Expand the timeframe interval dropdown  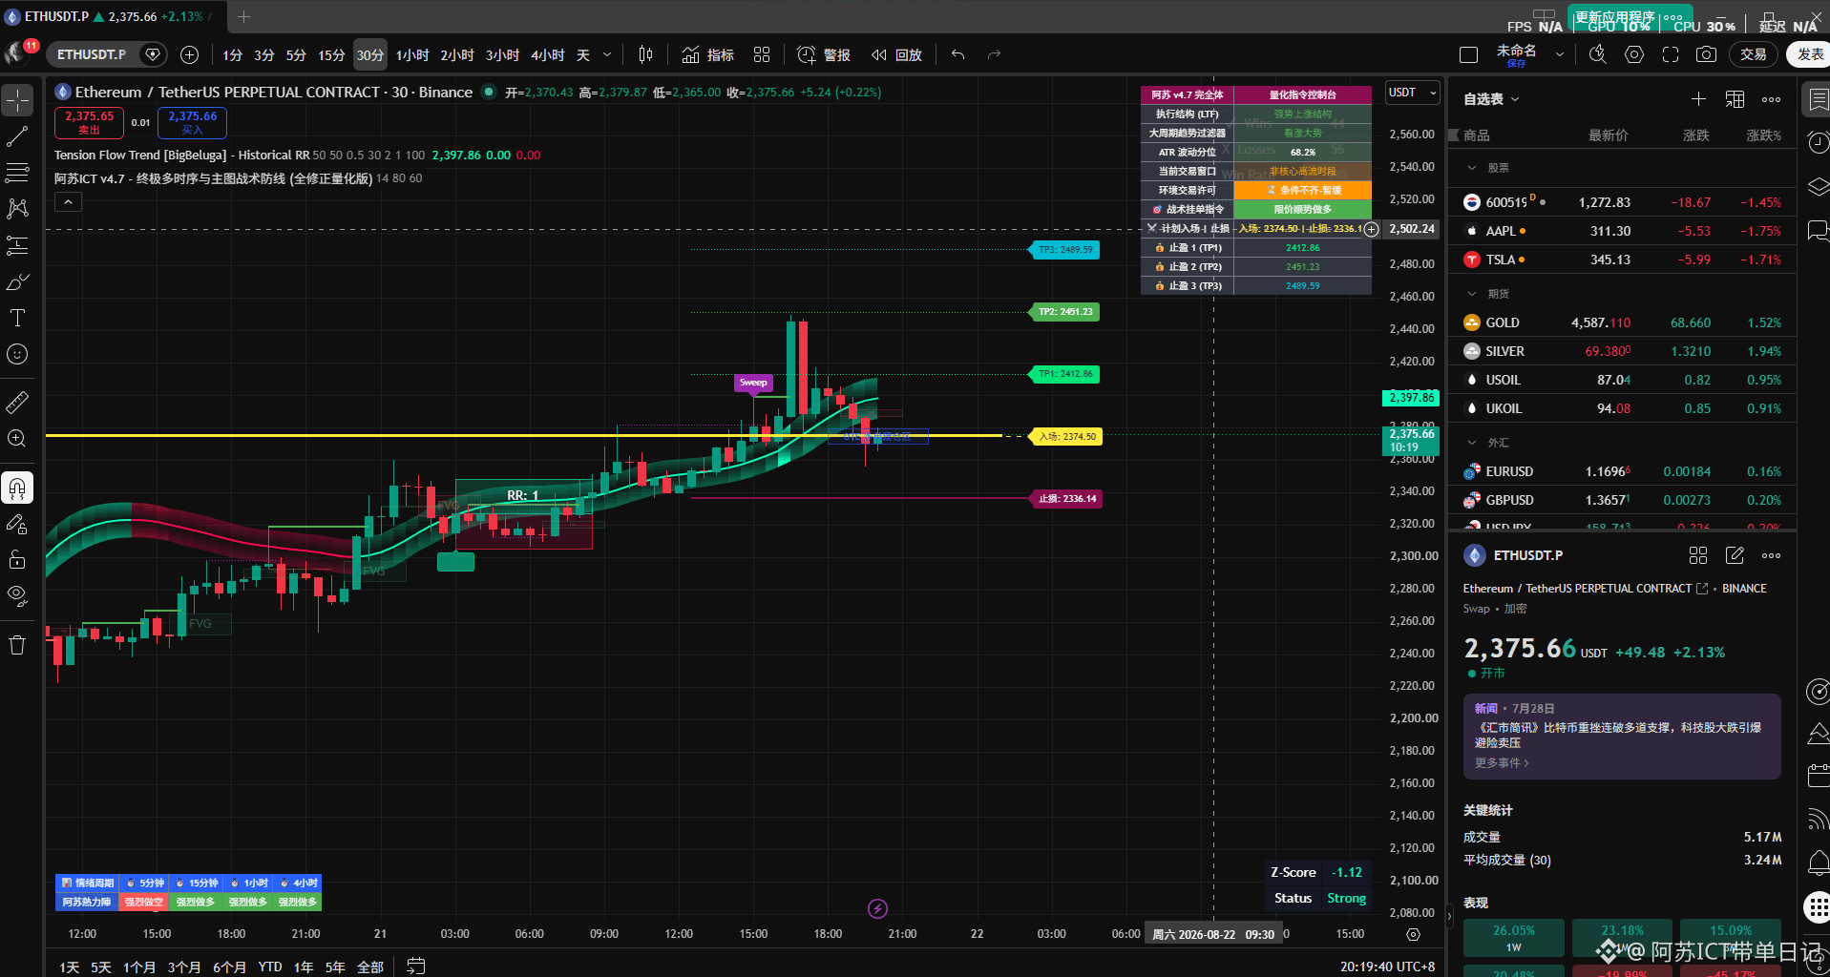[x=607, y=55]
